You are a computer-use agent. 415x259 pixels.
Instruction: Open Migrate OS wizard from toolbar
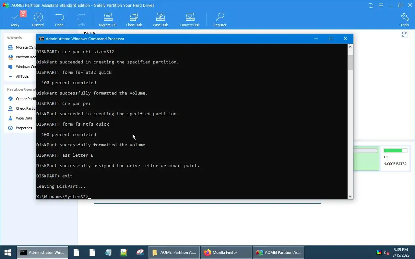tap(107, 20)
